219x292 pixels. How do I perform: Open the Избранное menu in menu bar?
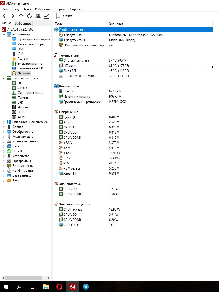click(43, 9)
